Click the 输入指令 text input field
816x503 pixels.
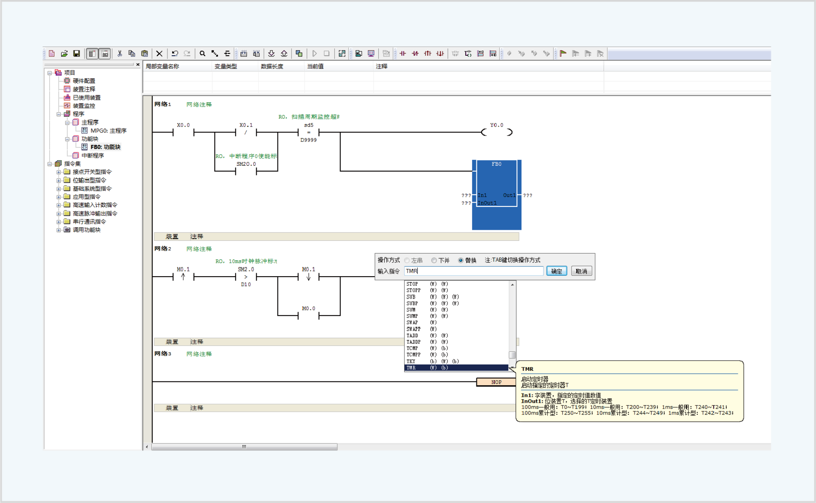[x=473, y=271]
